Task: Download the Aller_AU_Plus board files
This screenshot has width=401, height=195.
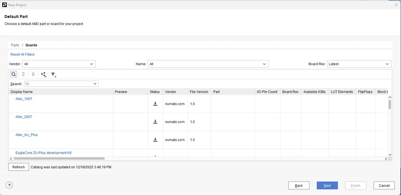Action: pyautogui.click(x=155, y=140)
